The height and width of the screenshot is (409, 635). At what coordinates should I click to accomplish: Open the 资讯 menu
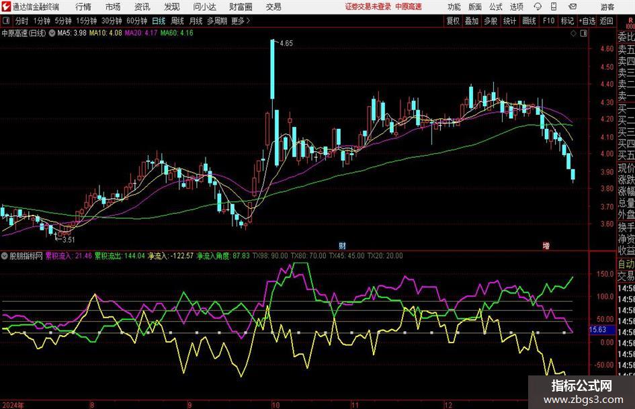point(142,7)
